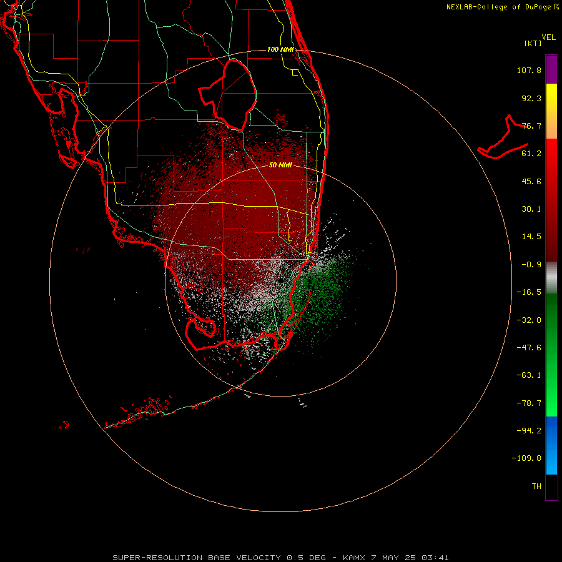Image resolution: width=562 pixels, height=562 pixels.
Task: Click the 100 NMI range ring label
Action: coord(280,49)
